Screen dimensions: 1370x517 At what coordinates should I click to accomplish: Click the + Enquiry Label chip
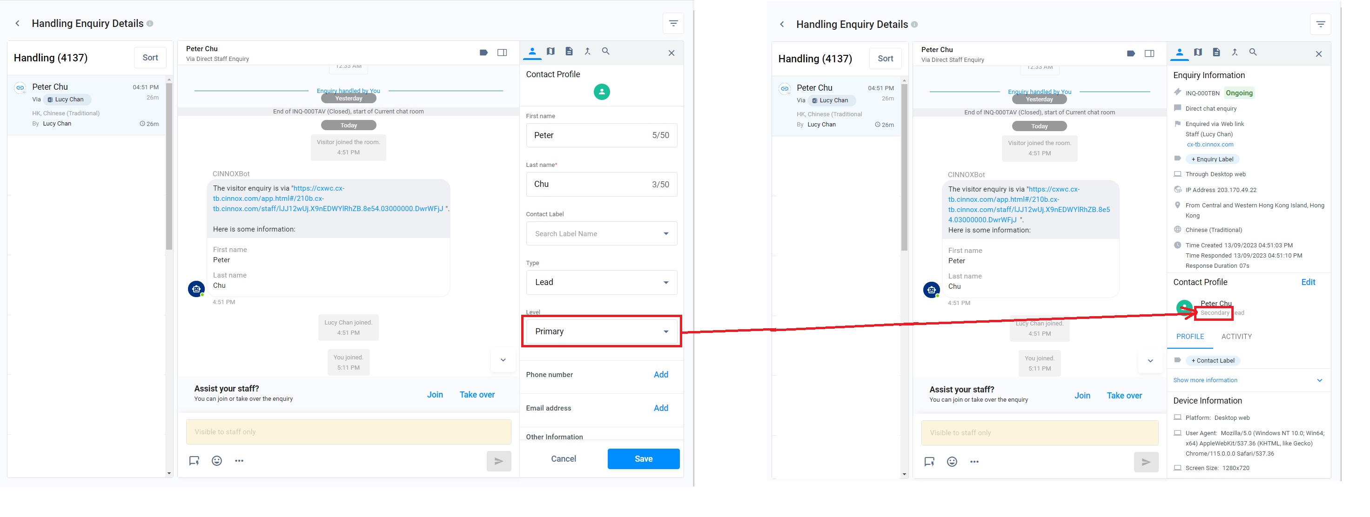click(1212, 159)
